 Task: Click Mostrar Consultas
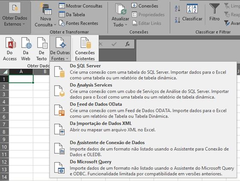(x=81, y=6)
